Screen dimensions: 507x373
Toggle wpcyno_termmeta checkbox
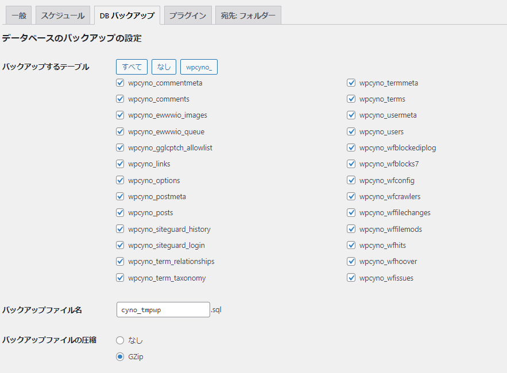[351, 83]
